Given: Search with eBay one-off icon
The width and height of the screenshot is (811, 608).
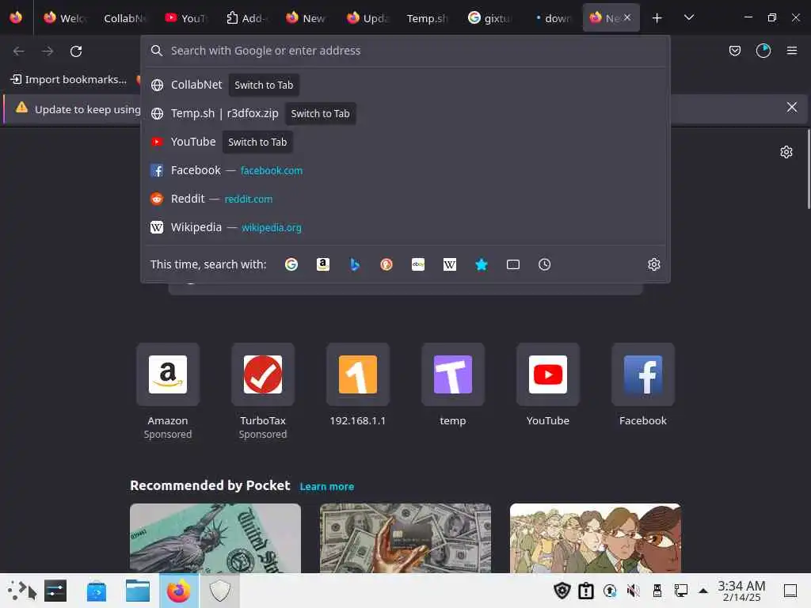Looking at the screenshot, I should tap(418, 264).
